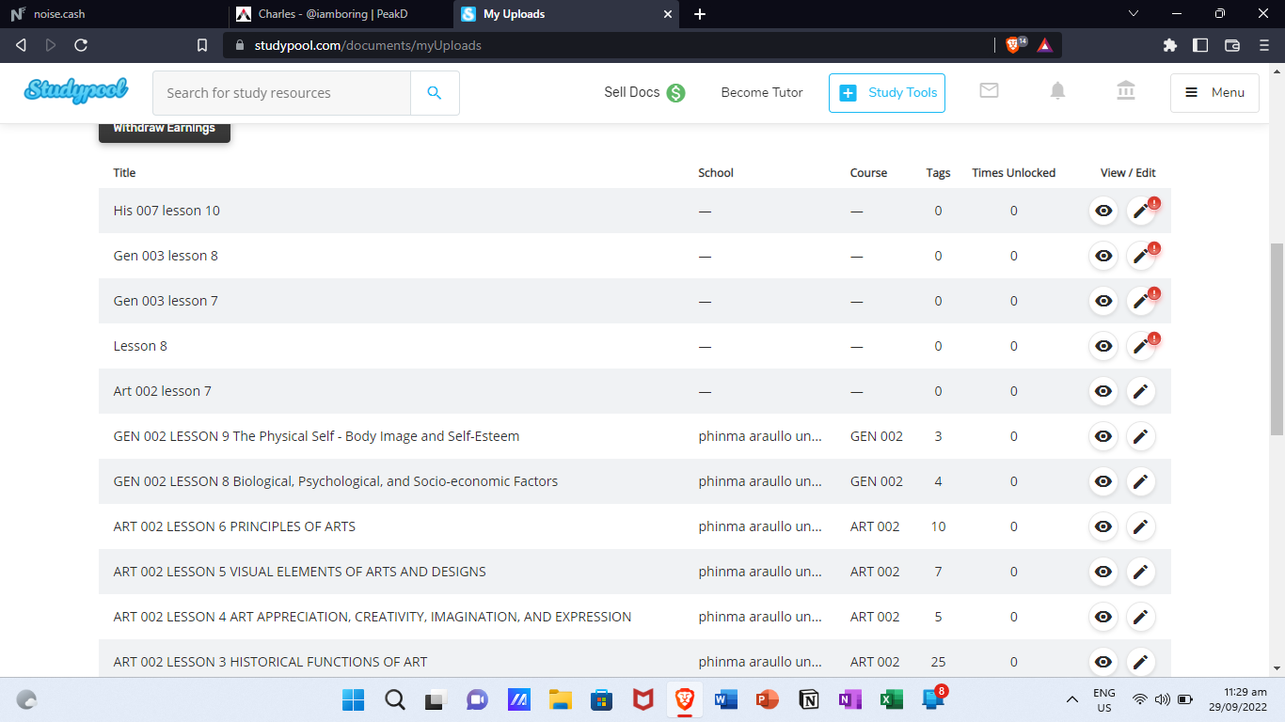Edit the Gen 003 lesson 7 document
The width and height of the screenshot is (1285, 722).
[x=1141, y=301]
